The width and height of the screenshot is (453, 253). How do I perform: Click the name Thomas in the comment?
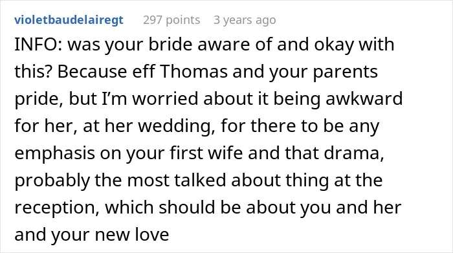point(194,71)
